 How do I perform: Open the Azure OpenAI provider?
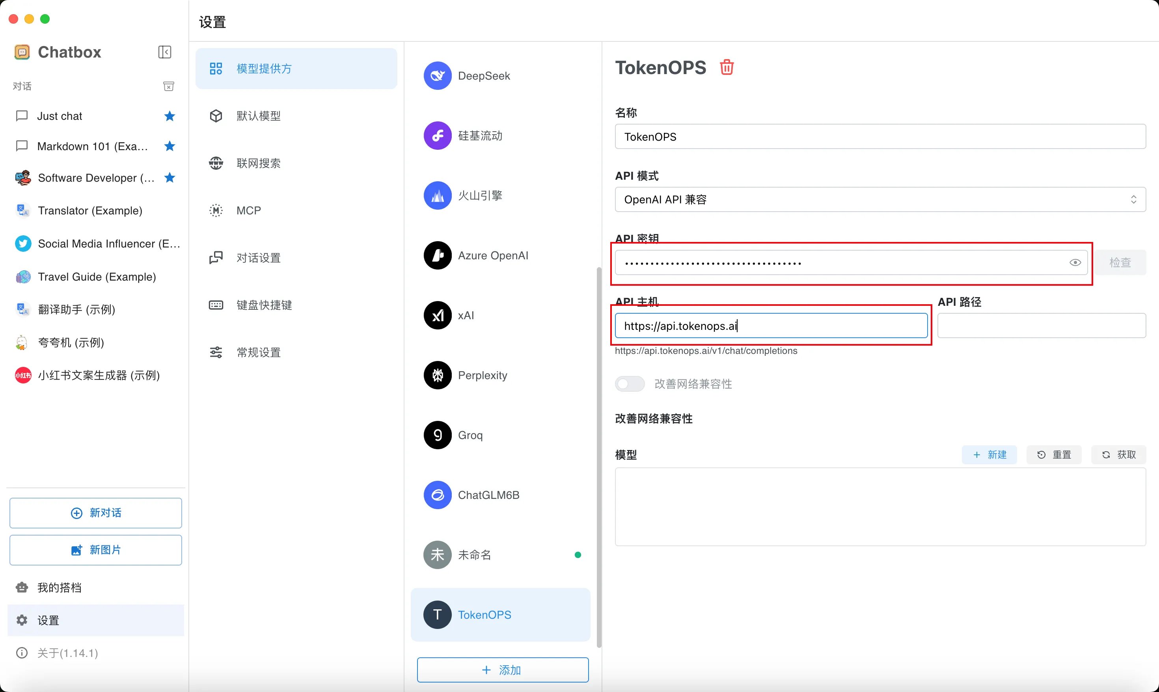[500, 255]
